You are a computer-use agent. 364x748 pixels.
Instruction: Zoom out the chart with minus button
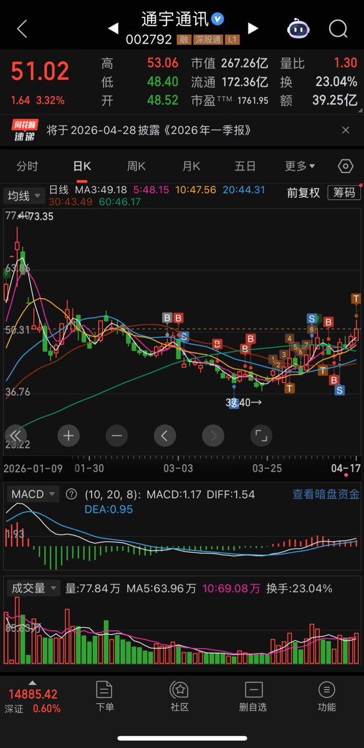pyautogui.click(x=117, y=436)
